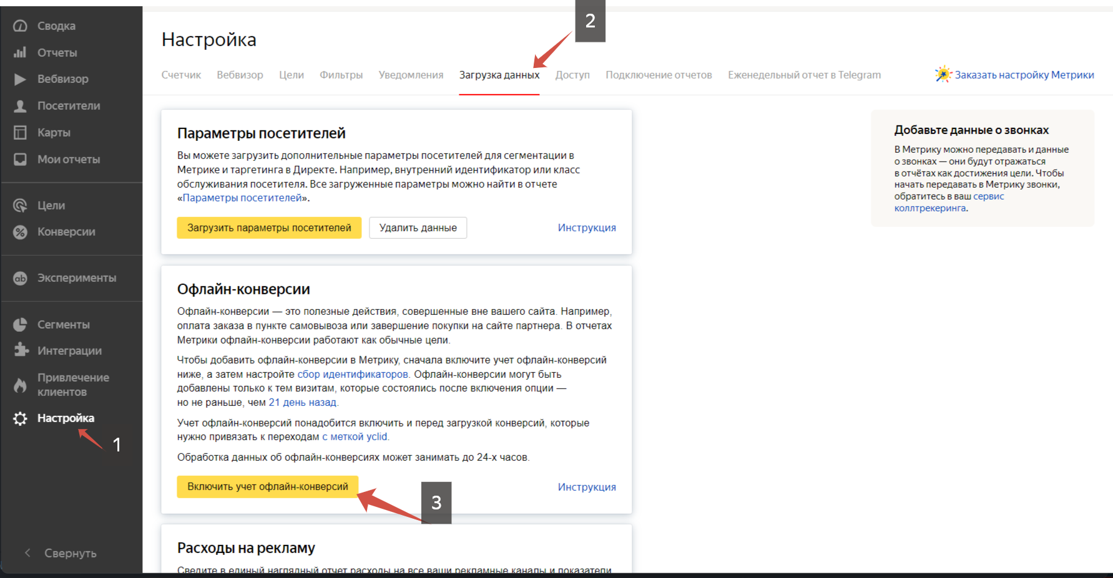Image resolution: width=1113 pixels, height=578 pixels.
Task: Click the Расходы на рекламу heading
Action: tap(246, 548)
